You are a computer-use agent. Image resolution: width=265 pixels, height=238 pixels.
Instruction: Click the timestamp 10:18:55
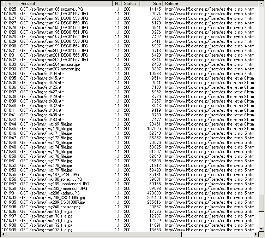[x=9, y=175]
